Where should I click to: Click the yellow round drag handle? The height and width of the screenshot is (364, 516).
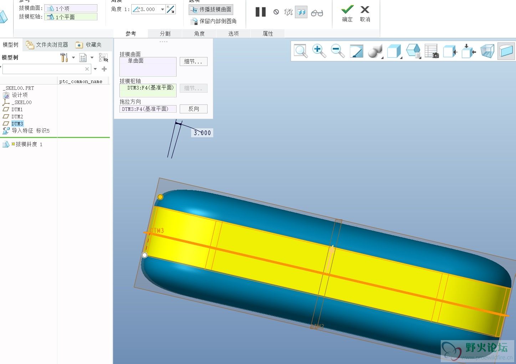[160, 197]
